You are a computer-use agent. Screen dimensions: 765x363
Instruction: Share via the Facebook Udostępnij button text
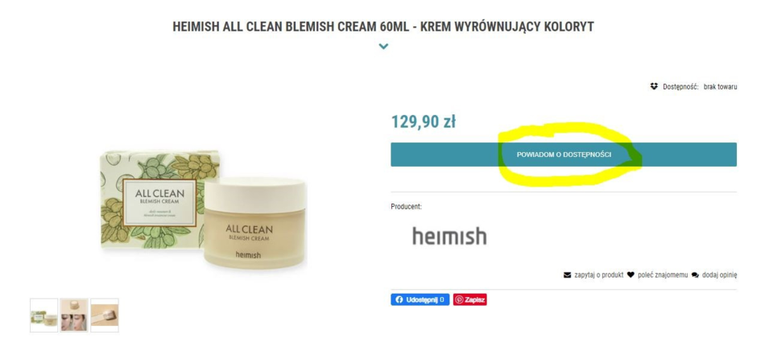422,299
